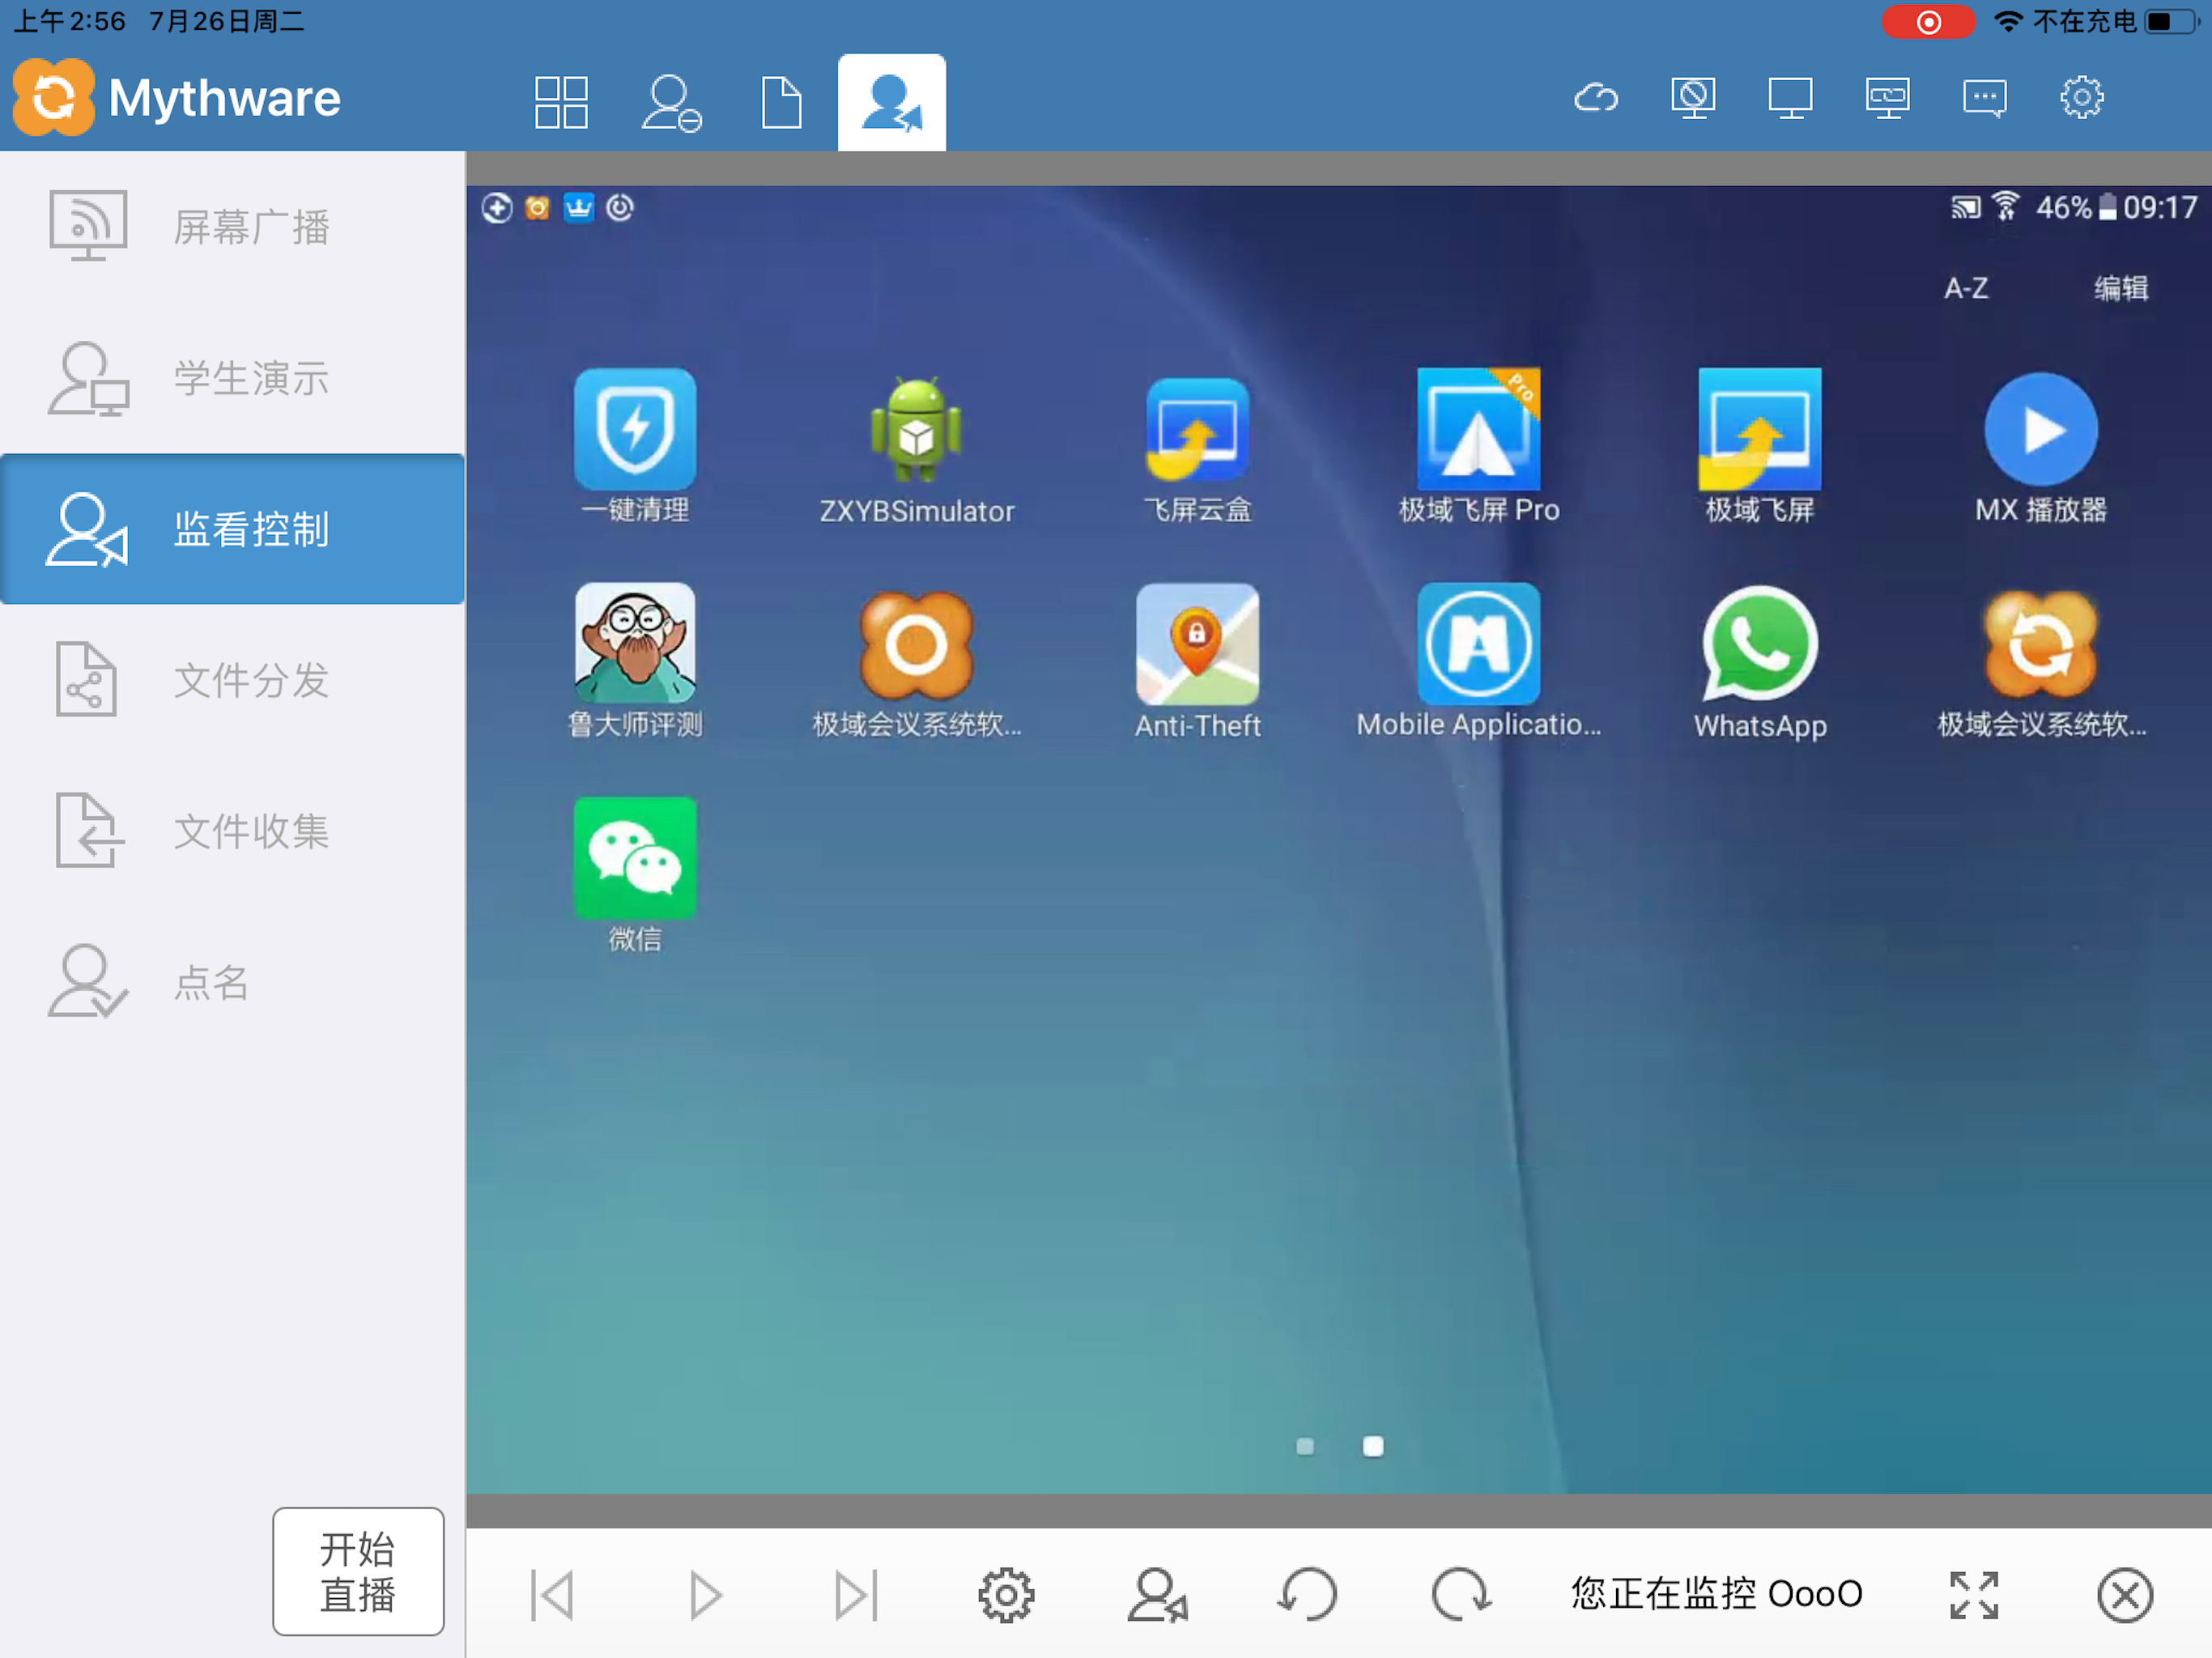Select the second page indicator dot

point(1373,1446)
